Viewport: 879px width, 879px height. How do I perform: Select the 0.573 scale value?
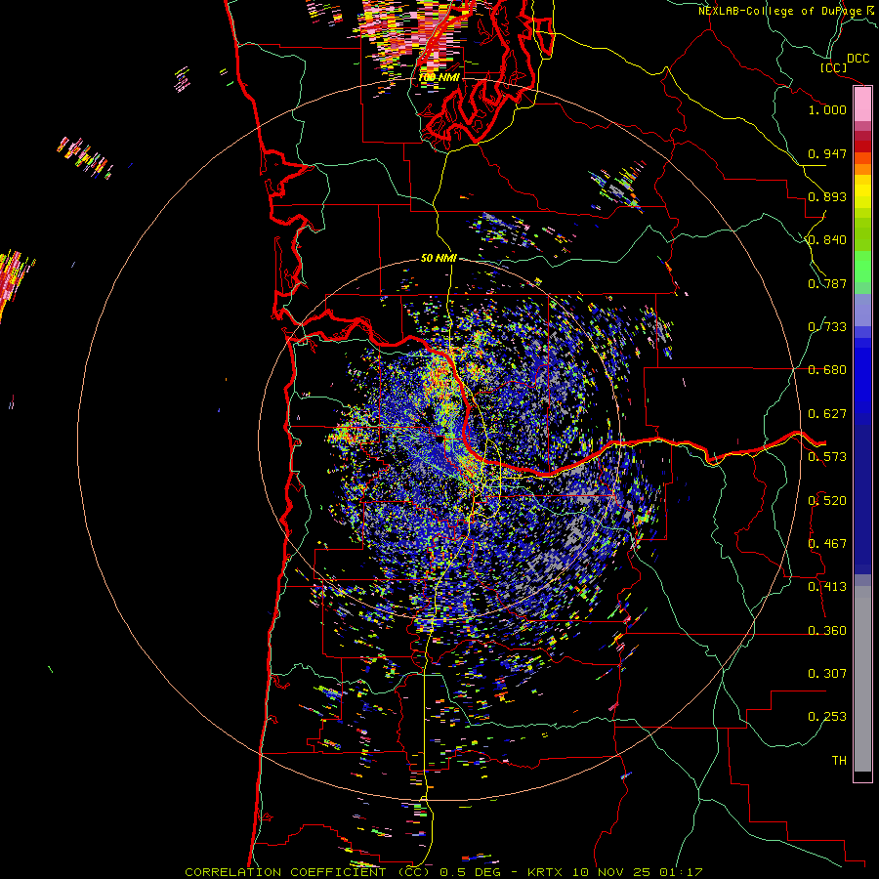click(x=827, y=457)
